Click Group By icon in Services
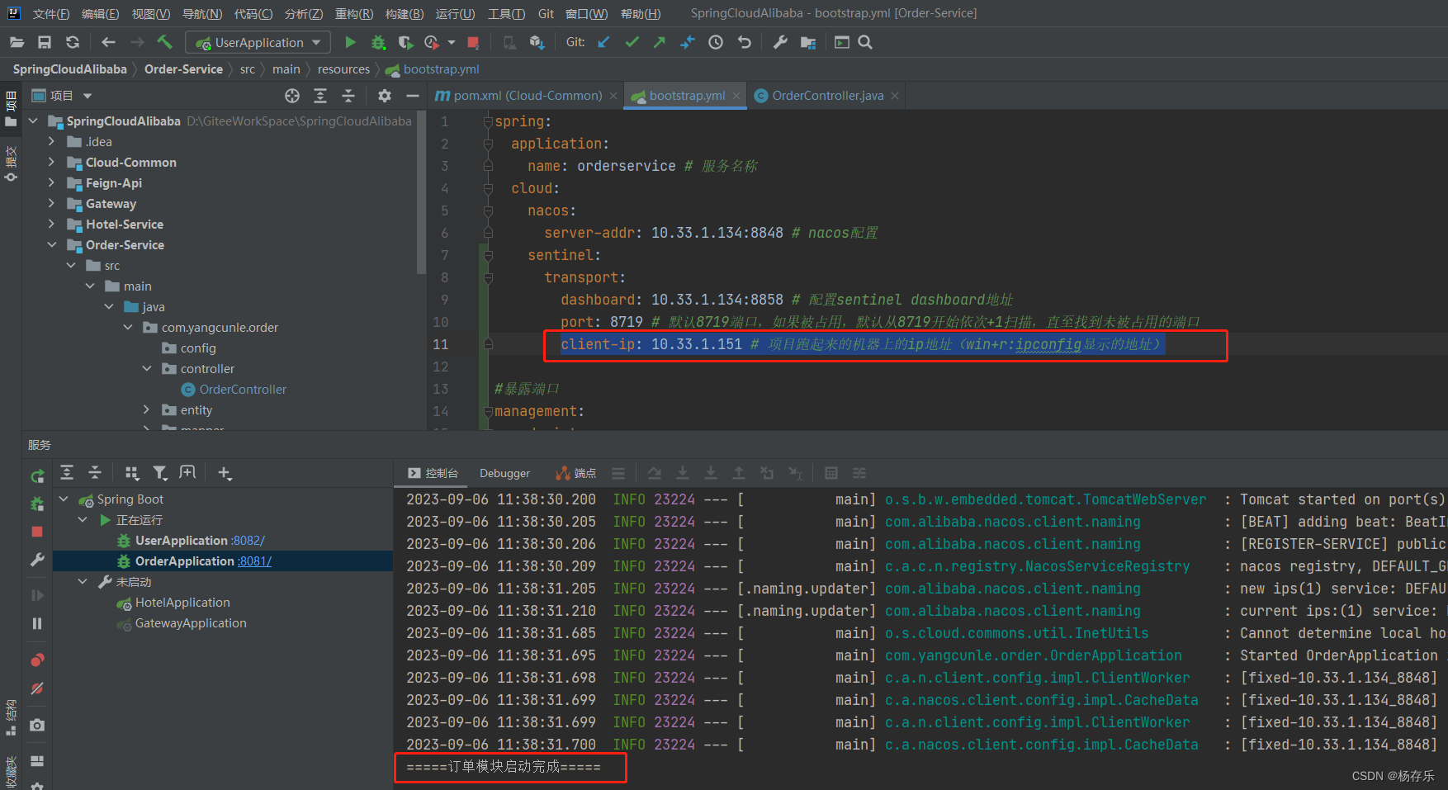The image size is (1448, 790). [132, 473]
